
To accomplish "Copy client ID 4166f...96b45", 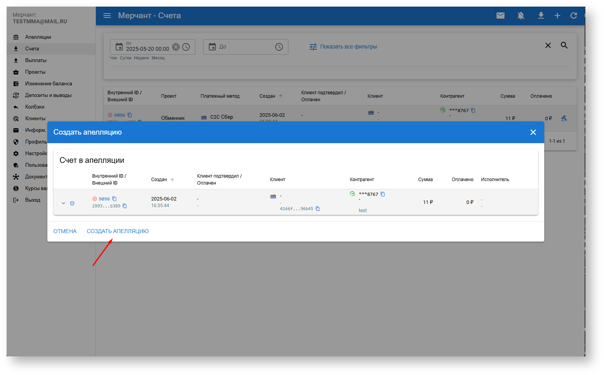I will pos(318,209).
